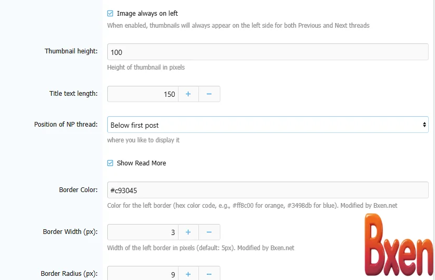Toggle the Show Read More checkbox
The height and width of the screenshot is (280, 435).
click(110, 163)
